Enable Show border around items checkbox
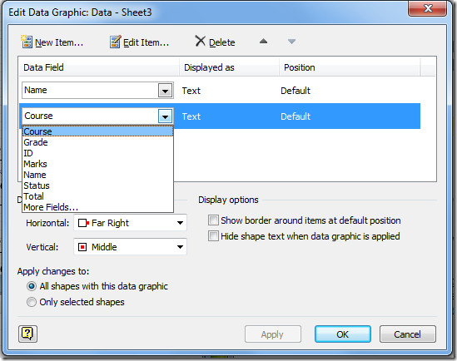The width and height of the screenshot is (457, 361). tap(213, 220)
